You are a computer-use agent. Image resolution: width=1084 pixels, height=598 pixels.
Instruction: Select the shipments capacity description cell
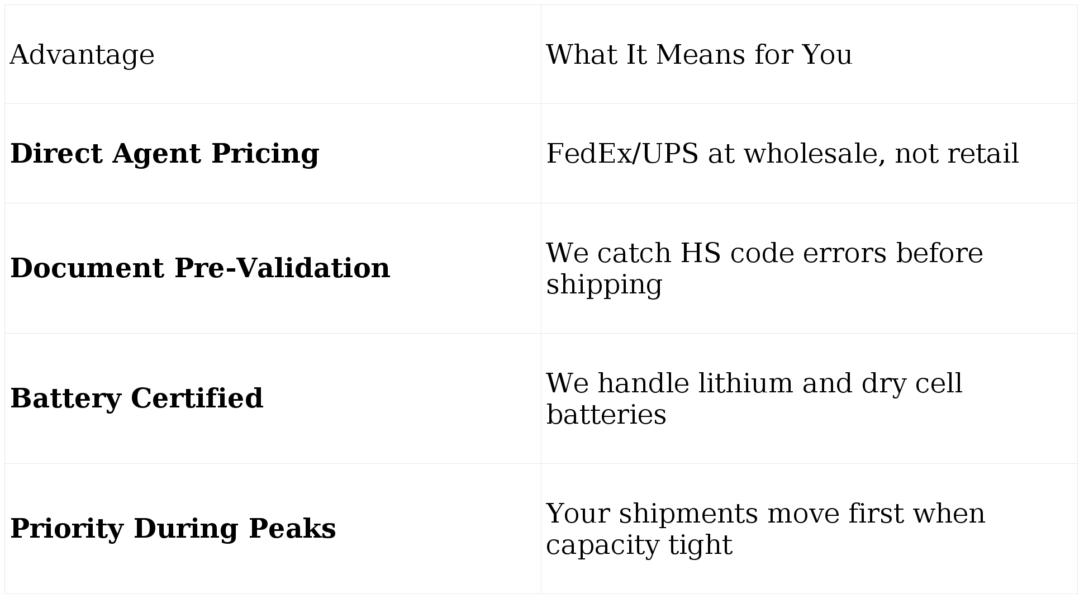point(765,529)
